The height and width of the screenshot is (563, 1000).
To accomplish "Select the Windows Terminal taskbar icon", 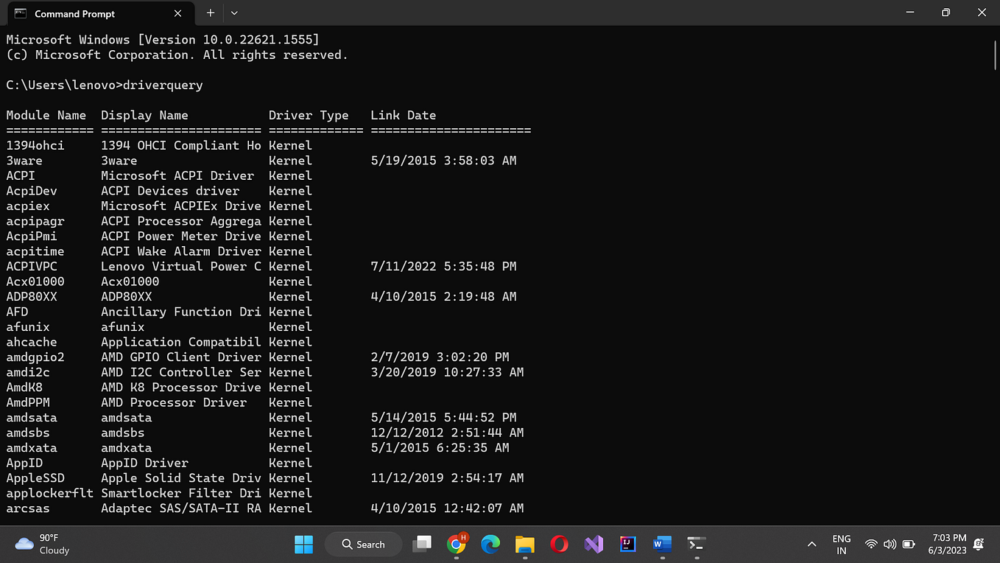I will pyautogui.click(x=696, y=544).
